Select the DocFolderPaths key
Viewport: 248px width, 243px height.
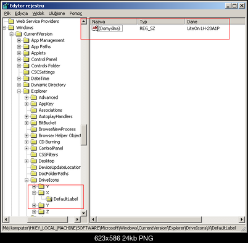(x=54, y=174)
